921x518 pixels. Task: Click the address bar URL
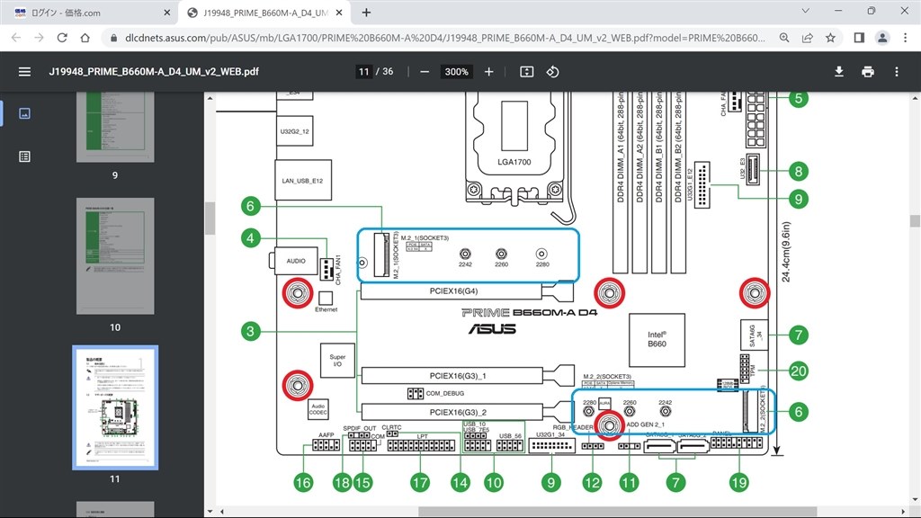(441, 38)
